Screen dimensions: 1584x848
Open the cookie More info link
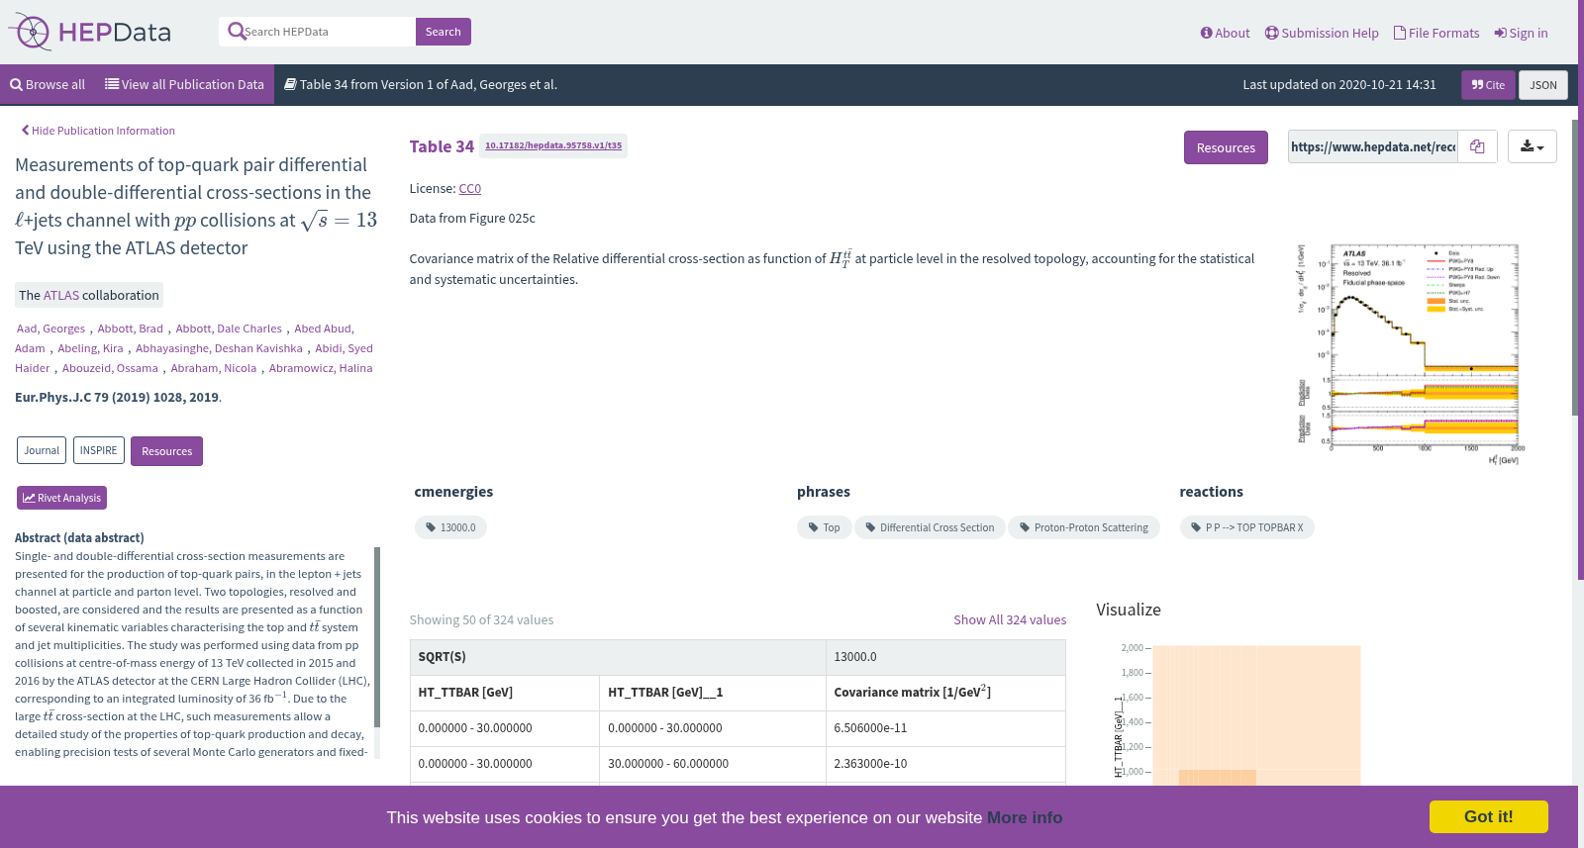[x=1025, y=817]
